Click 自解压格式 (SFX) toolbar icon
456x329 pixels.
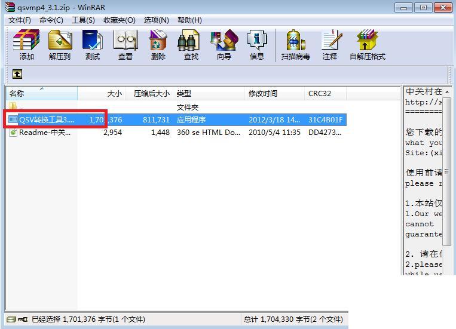click(x=367, y=45)
